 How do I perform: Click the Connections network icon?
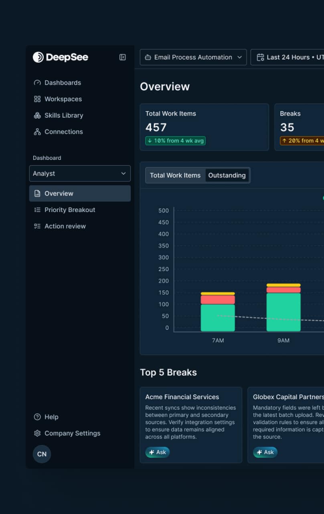37,132
